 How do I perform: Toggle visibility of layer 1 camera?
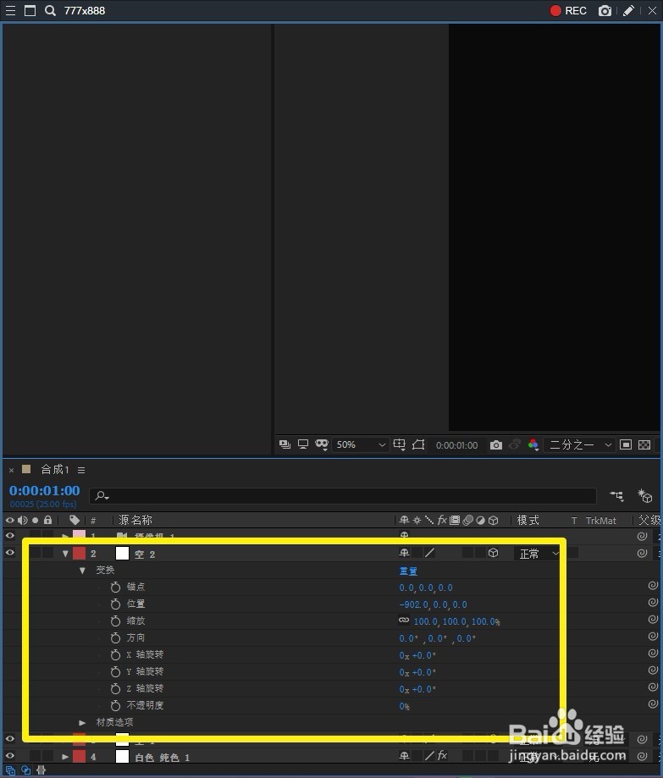[x=10, y=536]
